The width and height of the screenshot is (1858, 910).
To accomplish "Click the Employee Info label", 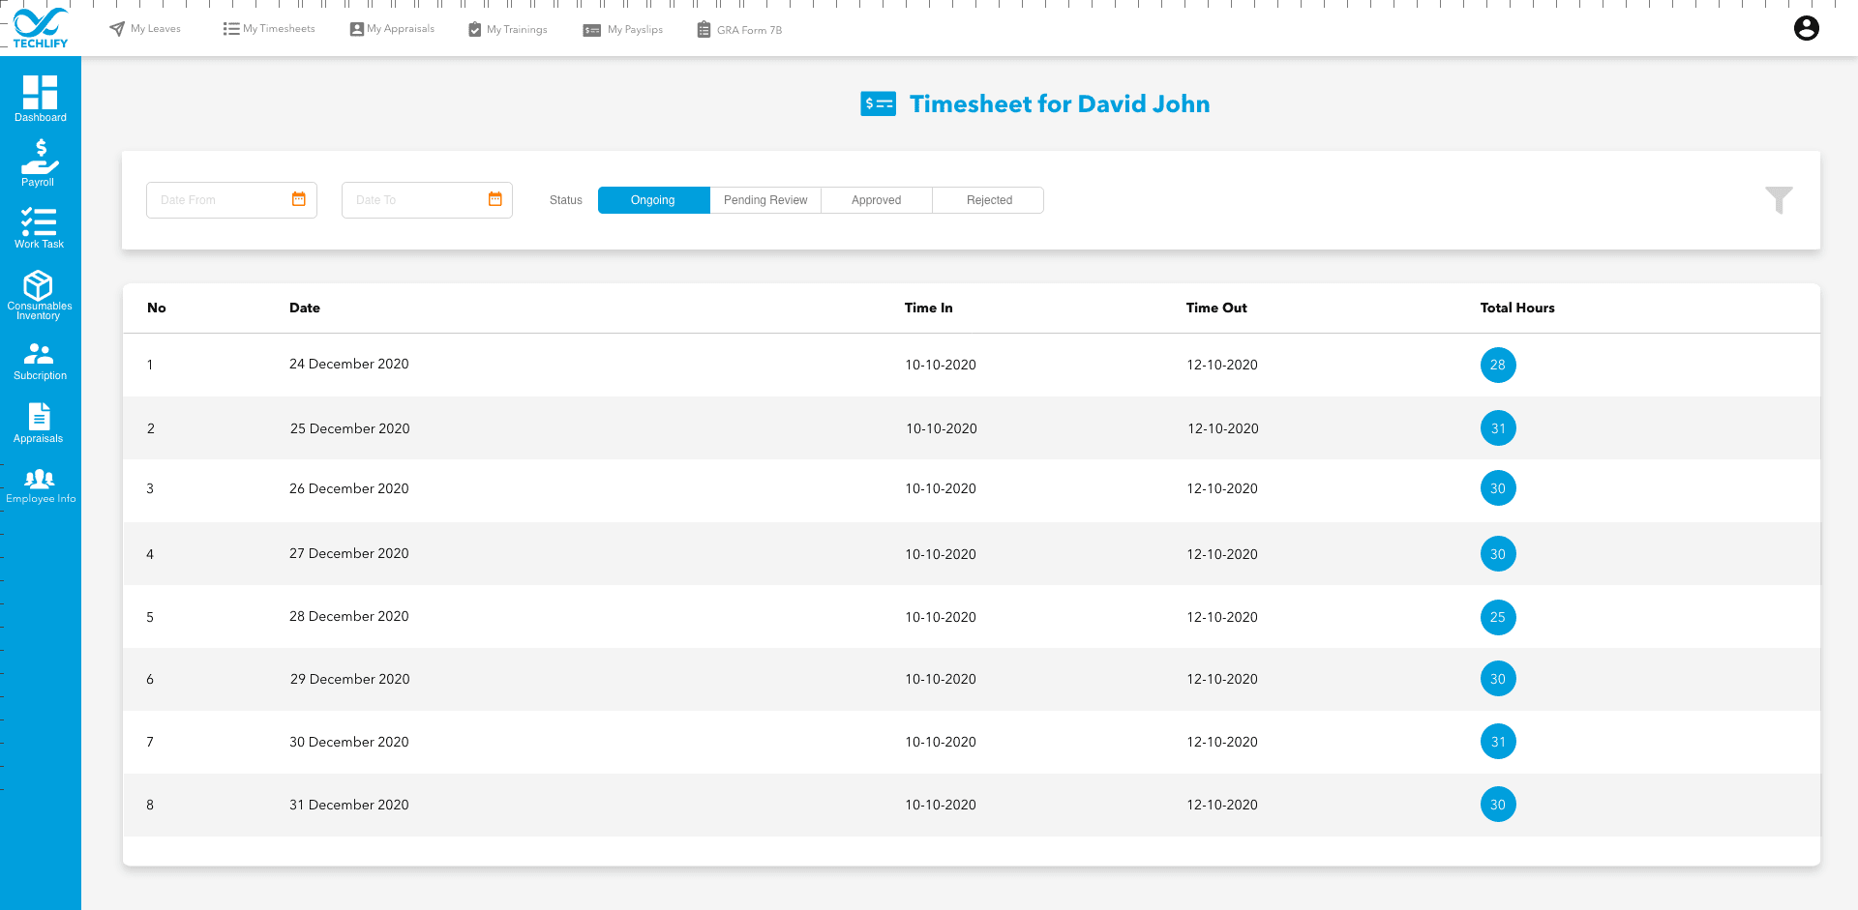I will [x=41, y=499].
